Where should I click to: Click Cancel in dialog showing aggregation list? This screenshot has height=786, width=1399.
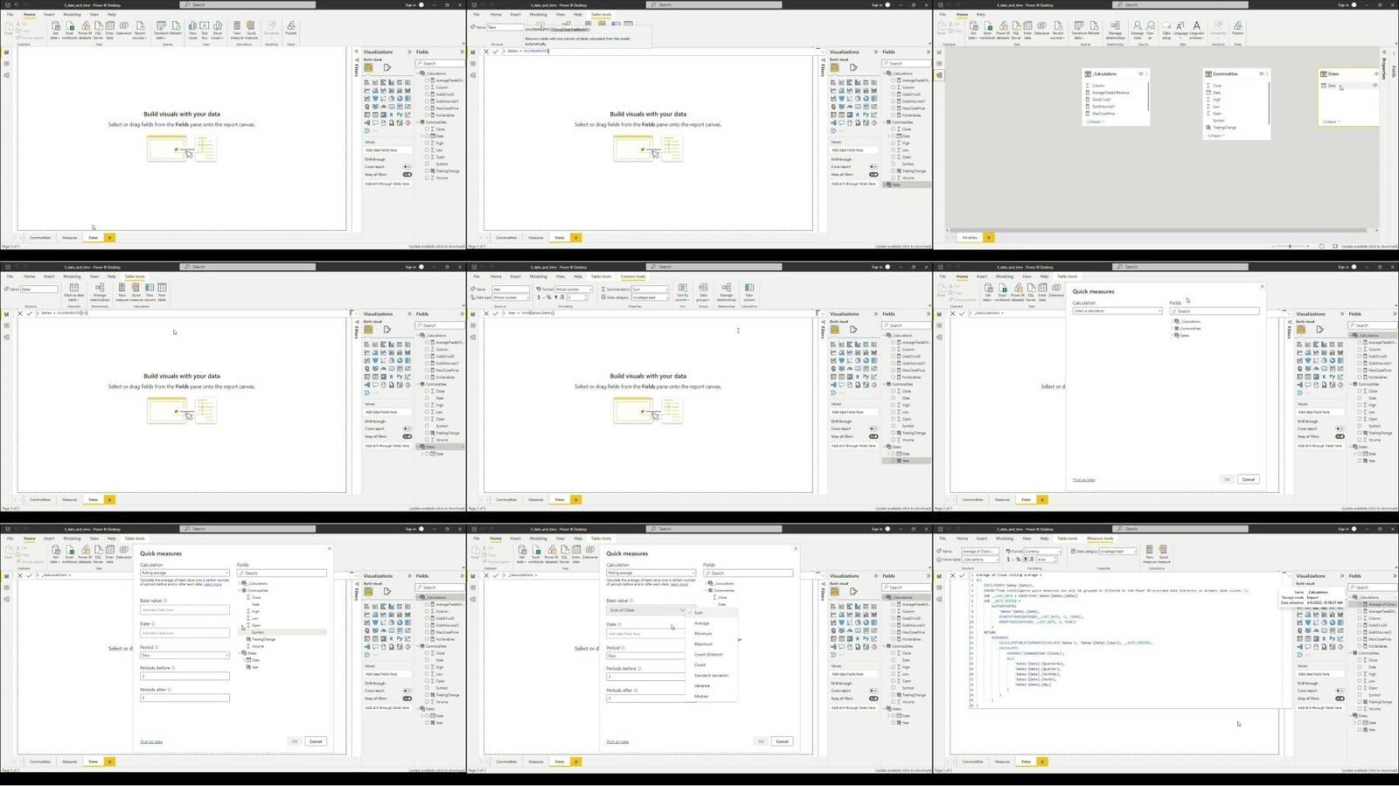click(x=783, y=741)
